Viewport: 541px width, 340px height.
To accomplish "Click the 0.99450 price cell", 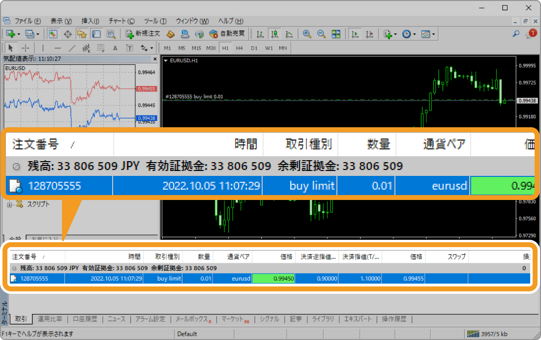I will pyautogui.click(x=273, y=279).
